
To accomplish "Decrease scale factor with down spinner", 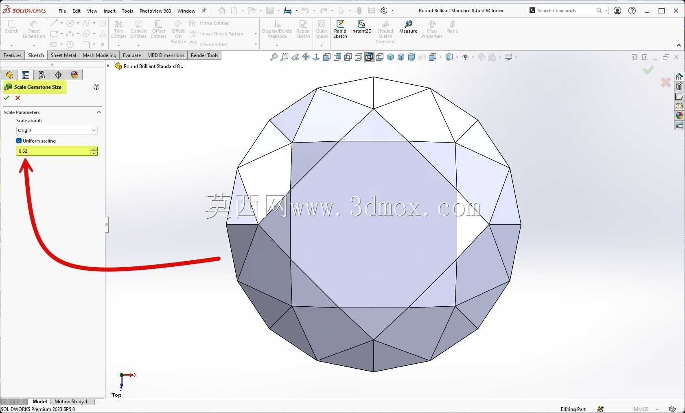I will (94, 153).
